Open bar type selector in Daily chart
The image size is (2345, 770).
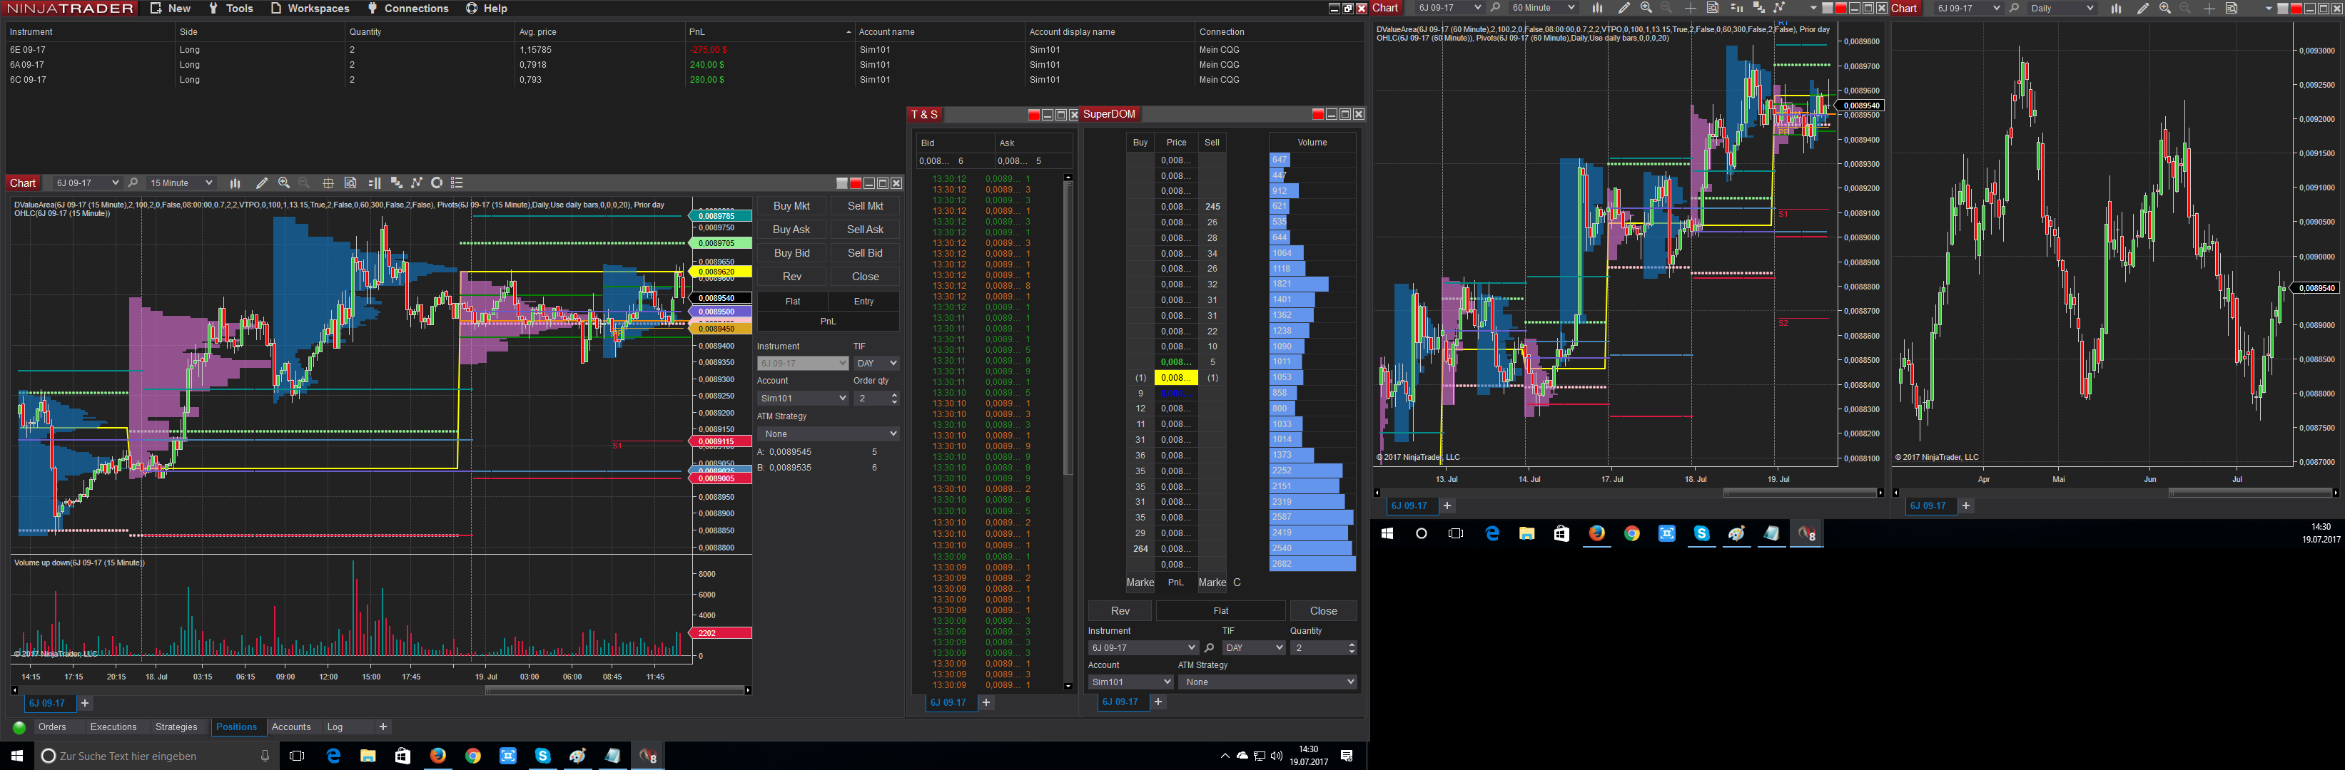(2117, 8)
